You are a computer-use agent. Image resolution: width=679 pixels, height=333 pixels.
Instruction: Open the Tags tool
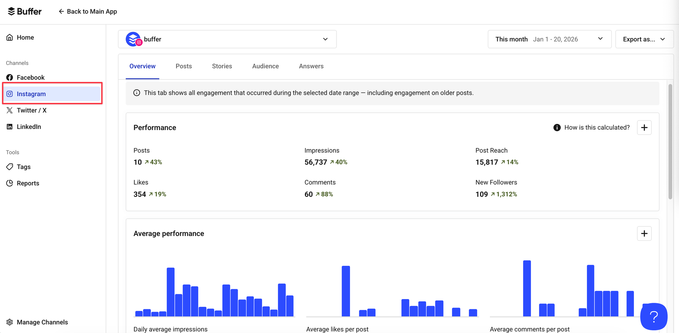[x=23, y=167]
